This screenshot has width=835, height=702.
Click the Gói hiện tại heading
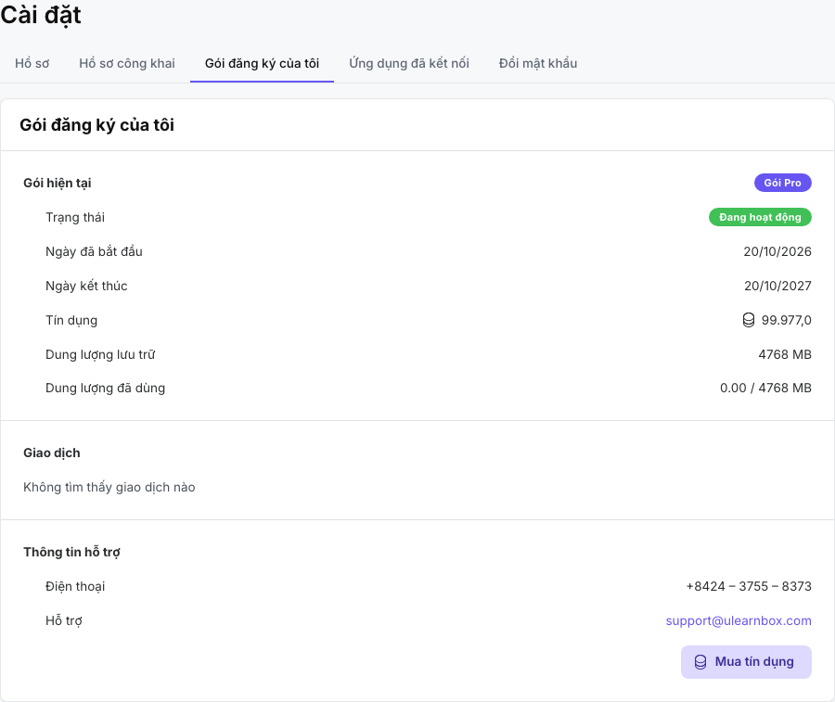tap(57, 183)
